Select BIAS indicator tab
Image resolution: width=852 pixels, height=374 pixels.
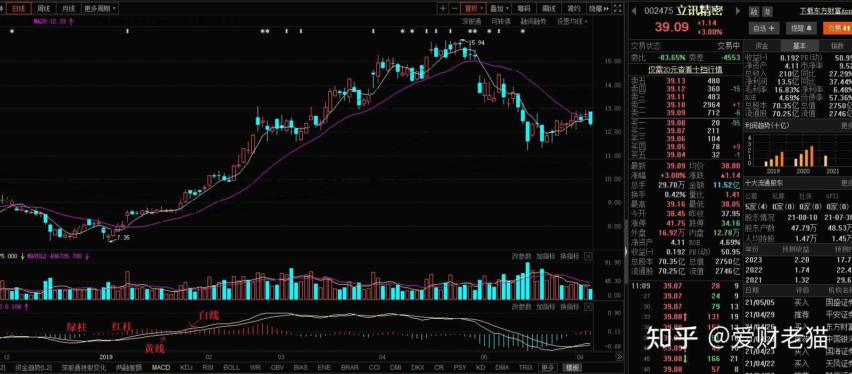301,368
